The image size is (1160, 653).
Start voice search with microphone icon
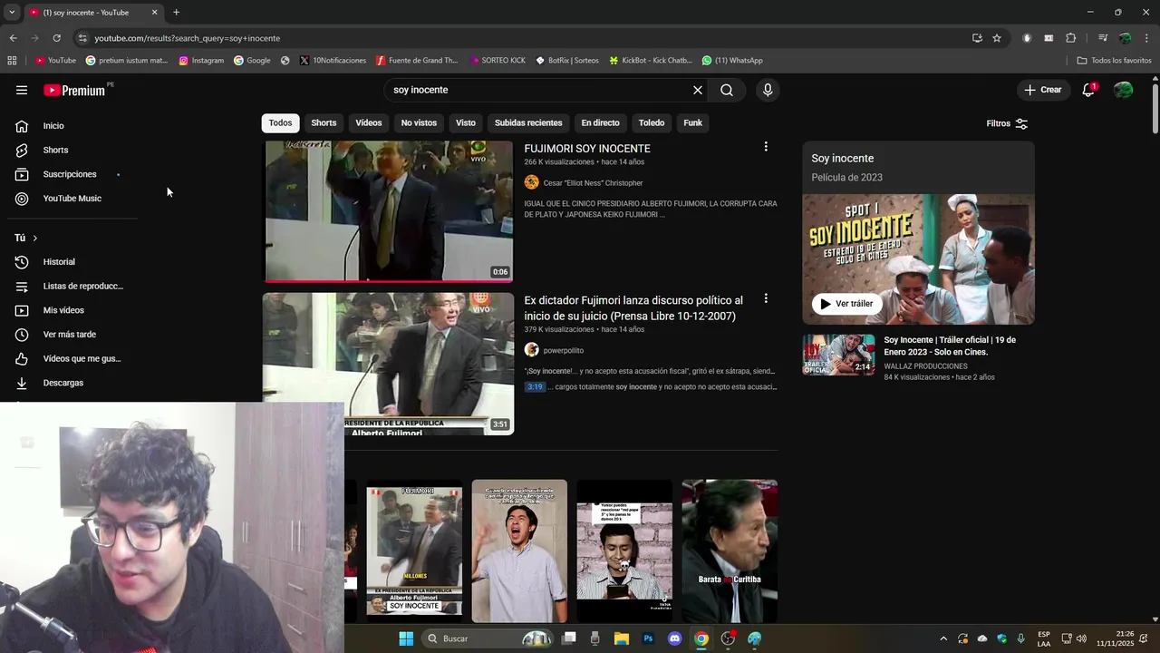coord(768,90)
